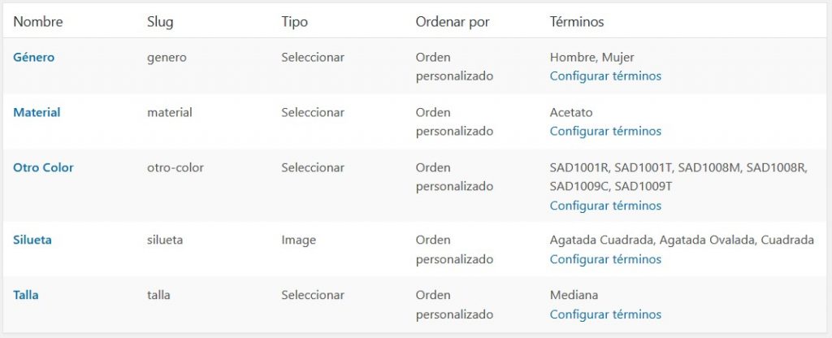Configure terms under Mediana for Talla
Viewport: 832px width, 338px height.
(x=605, y=314)
